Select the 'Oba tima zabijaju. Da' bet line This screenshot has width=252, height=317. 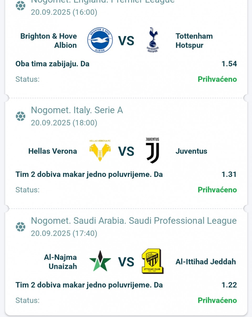click(x=52, y=64)
